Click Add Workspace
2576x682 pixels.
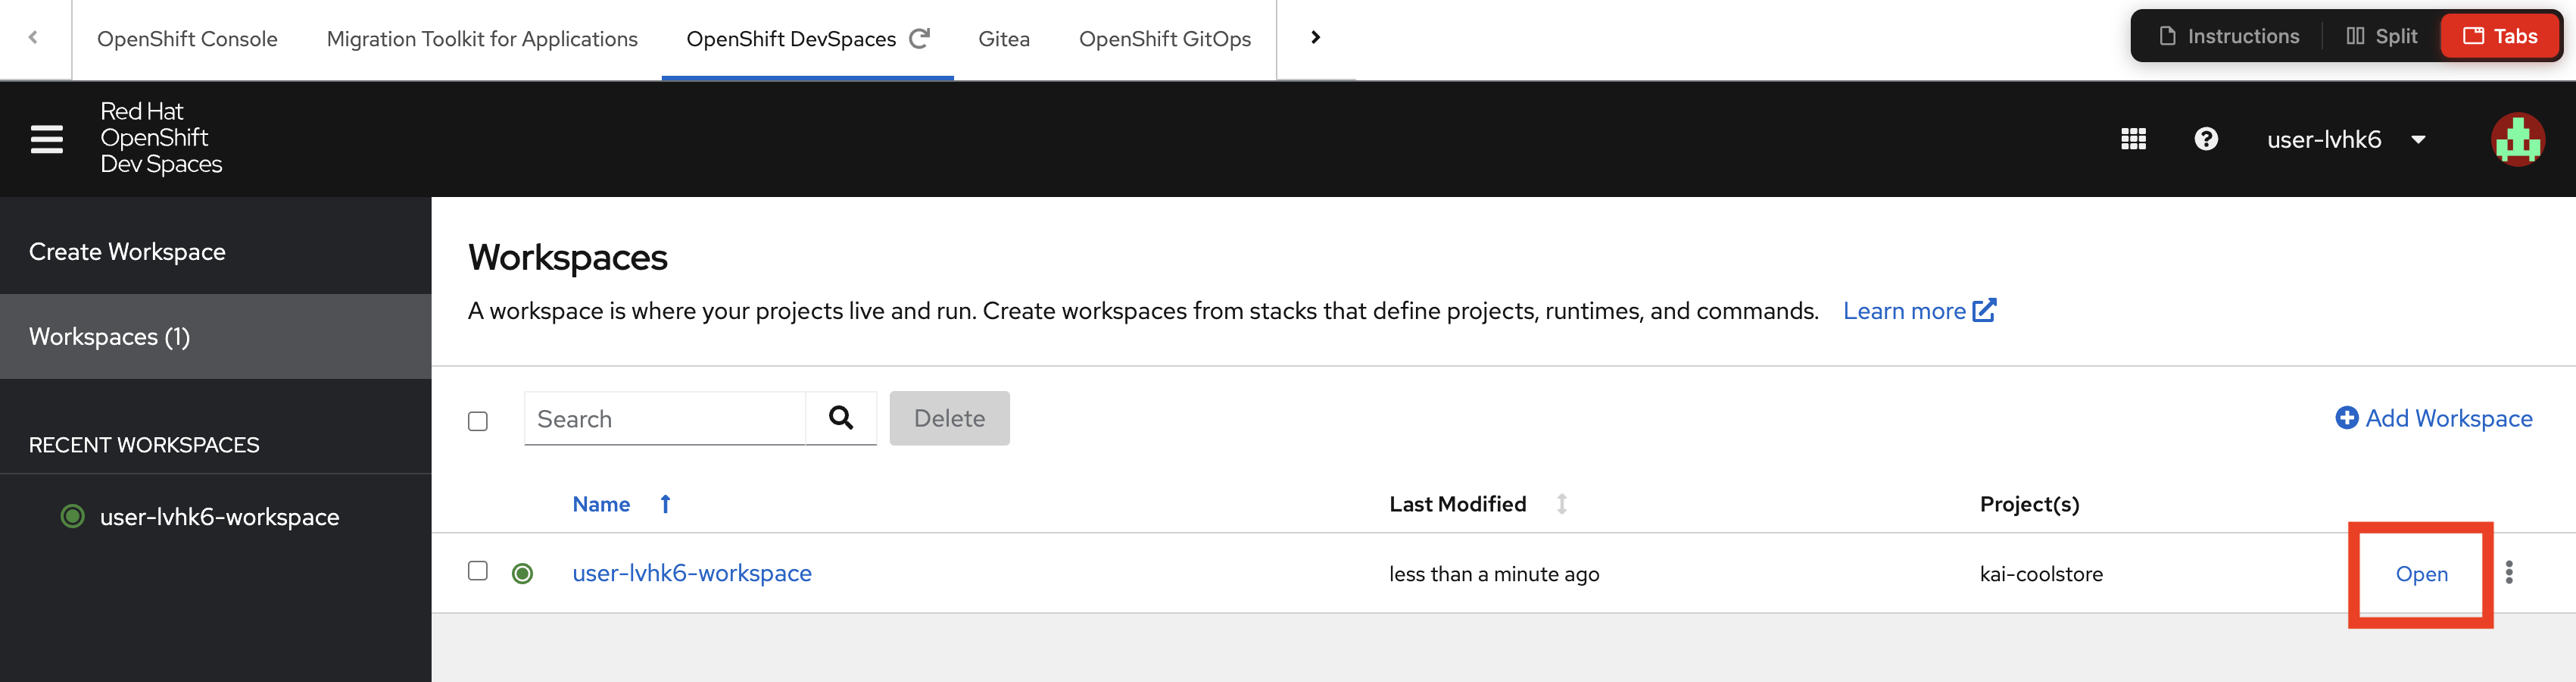coord(2433,418)
